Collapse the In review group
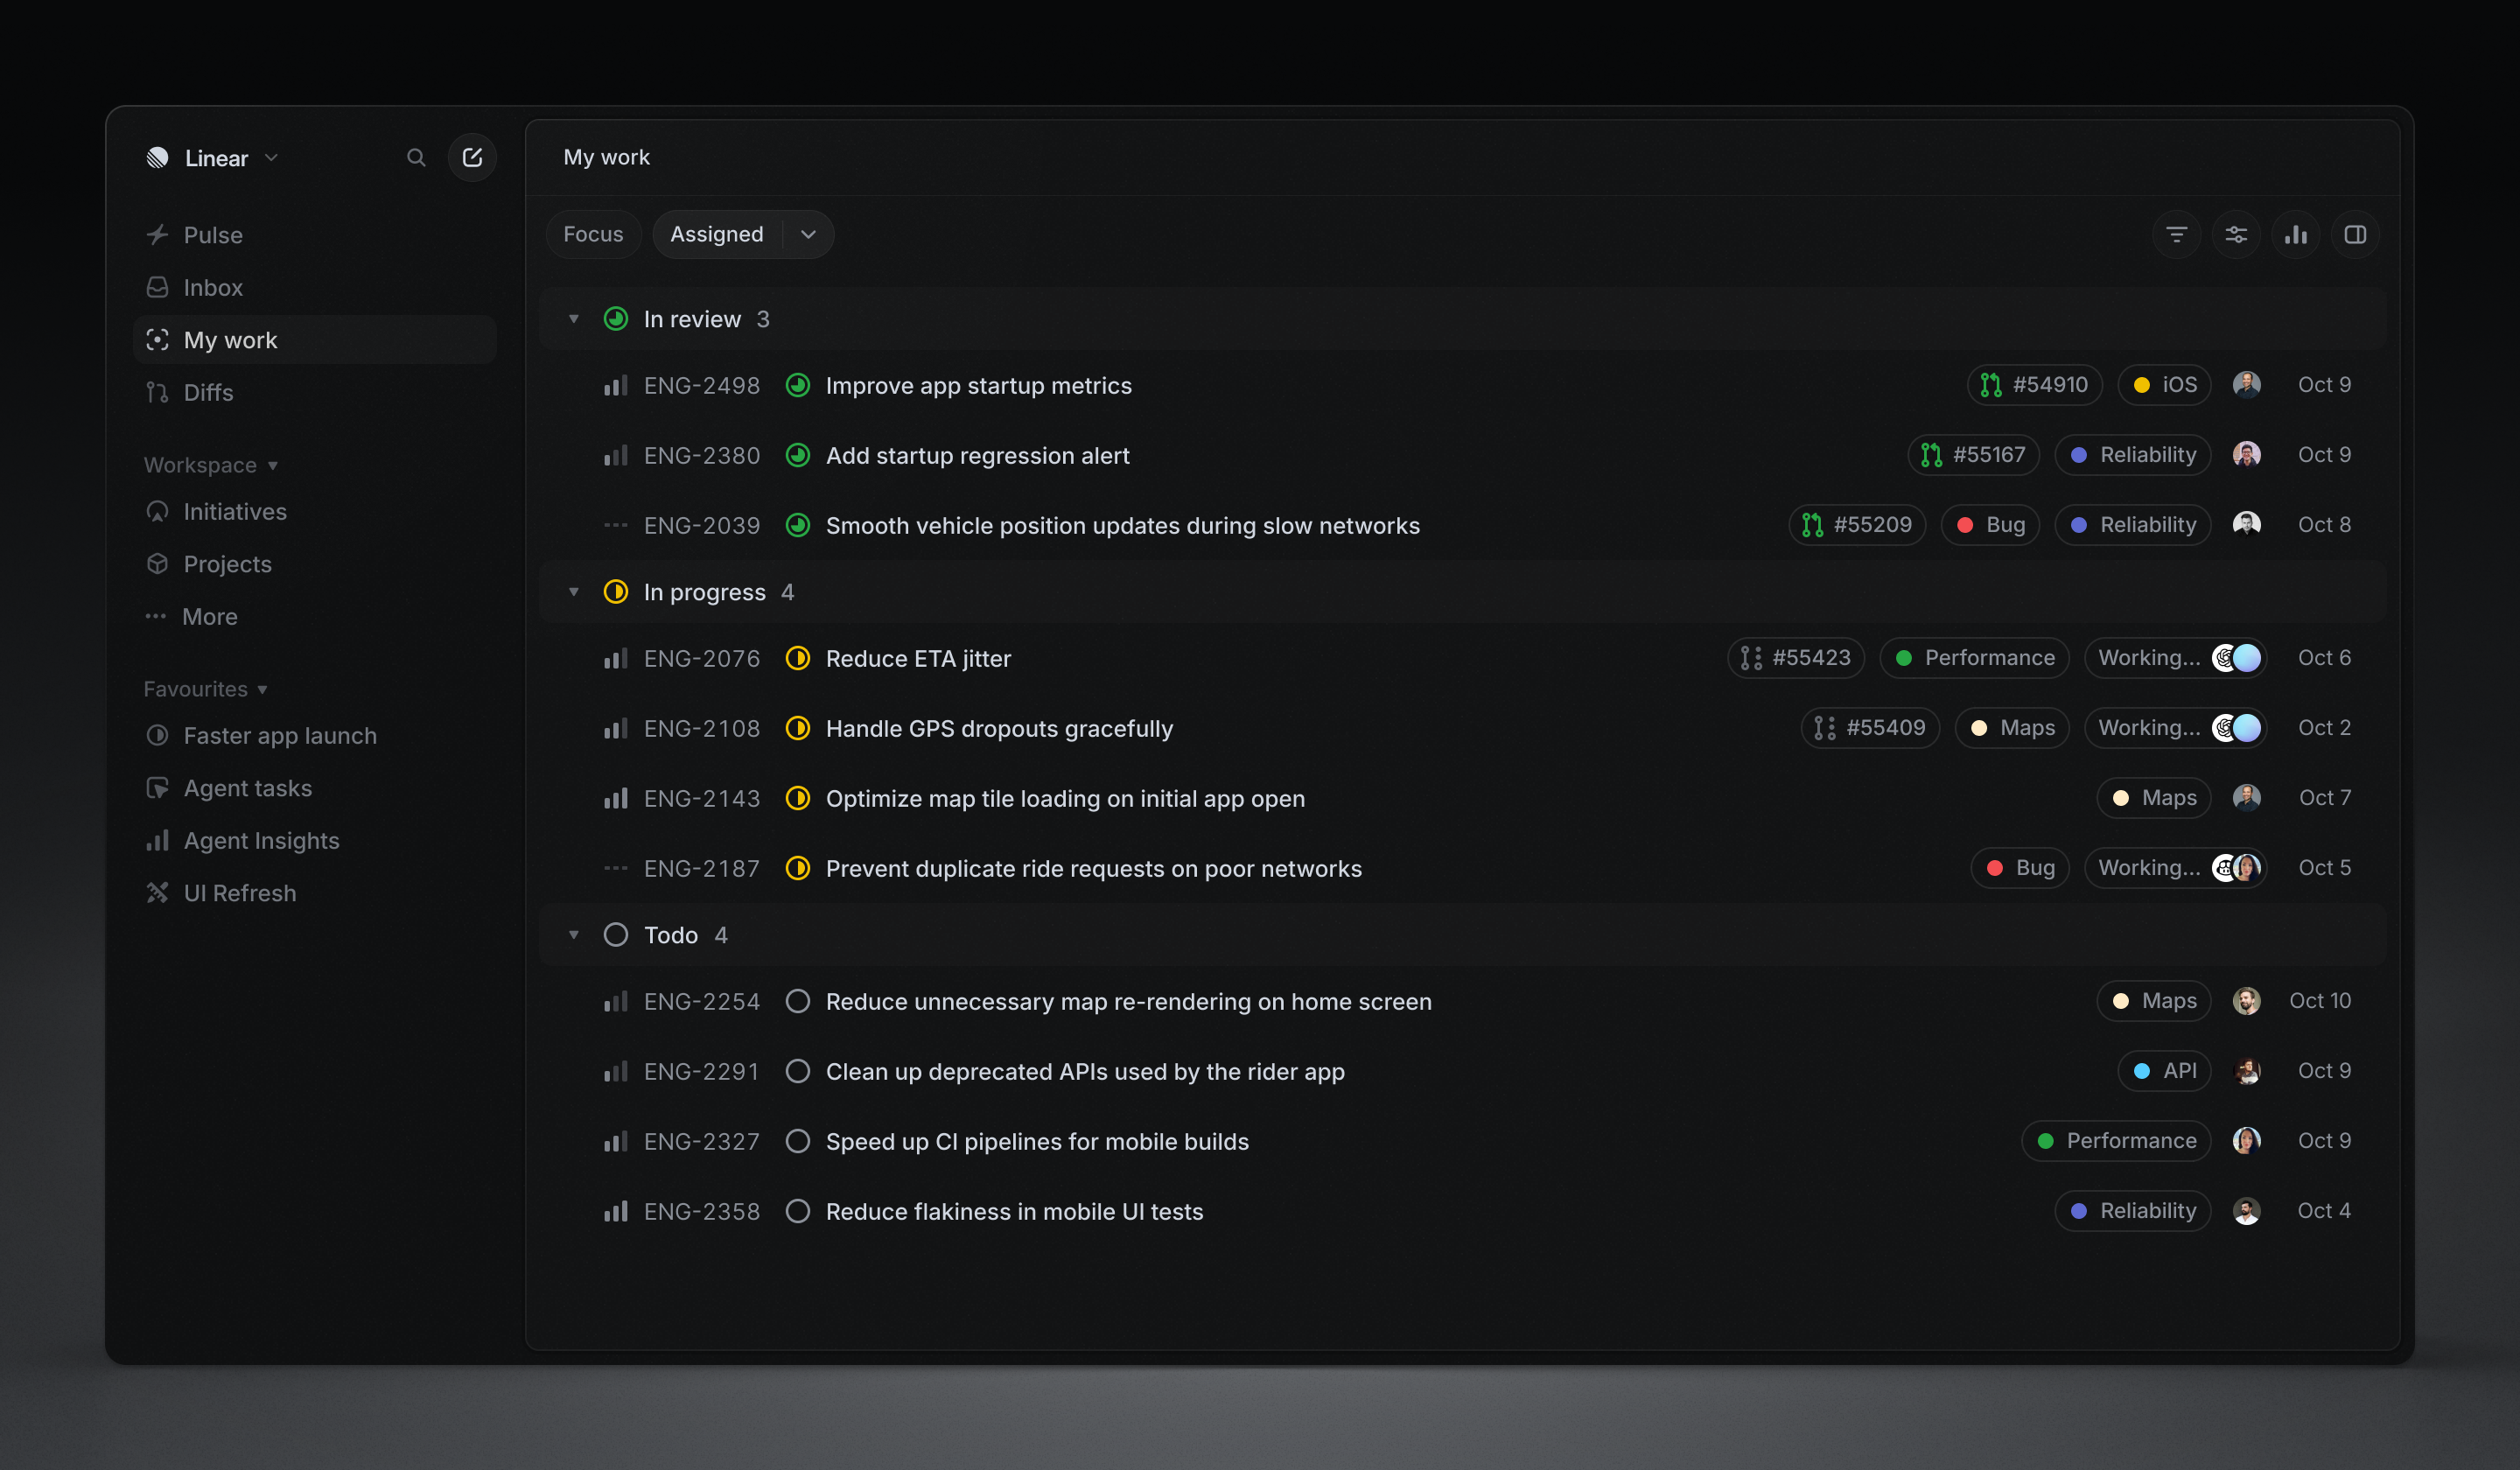This screenshot has width=2520, height=1470. [x=574, y=319]
